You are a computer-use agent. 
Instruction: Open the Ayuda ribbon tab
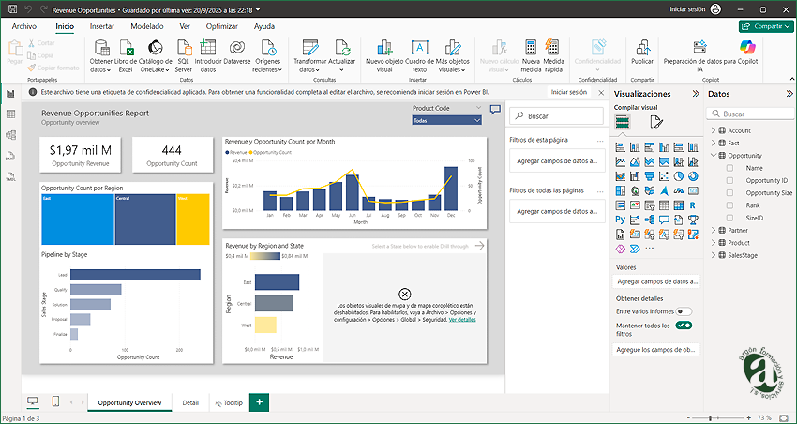click(x=264, y=26)
